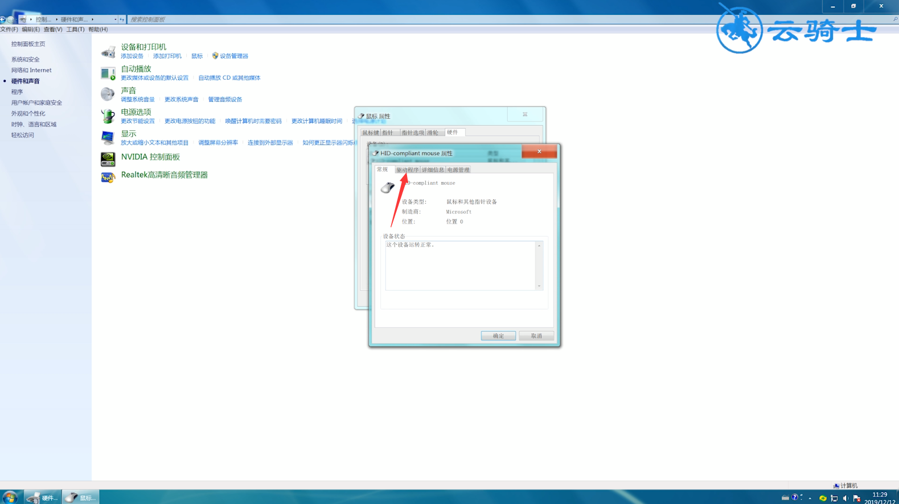Click the 添加打印机 link
The width and height of the screenshot is (899, 504).
pyautogui.click(x=167, y=56)
